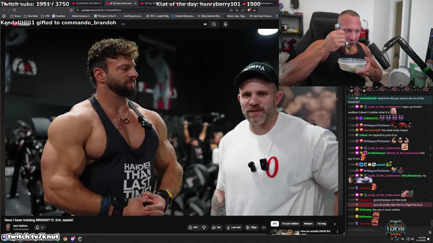Select the Relatert filter chip

tap(308, 223)
